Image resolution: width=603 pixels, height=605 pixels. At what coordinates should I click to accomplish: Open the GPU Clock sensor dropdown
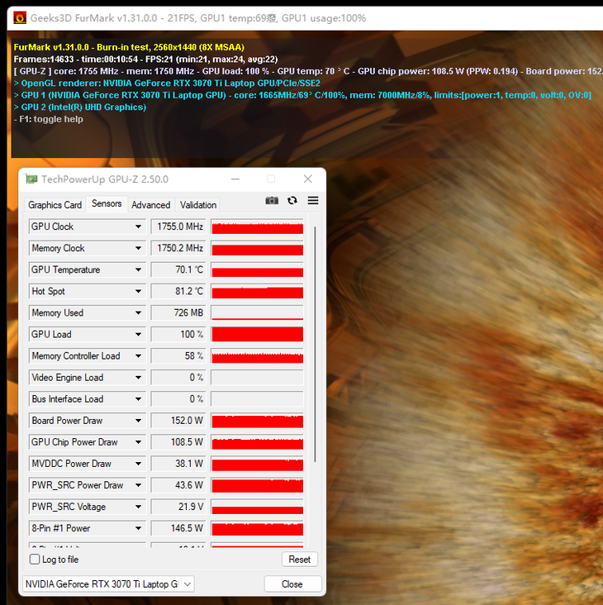pyautogui.click(x=138, y=226)
